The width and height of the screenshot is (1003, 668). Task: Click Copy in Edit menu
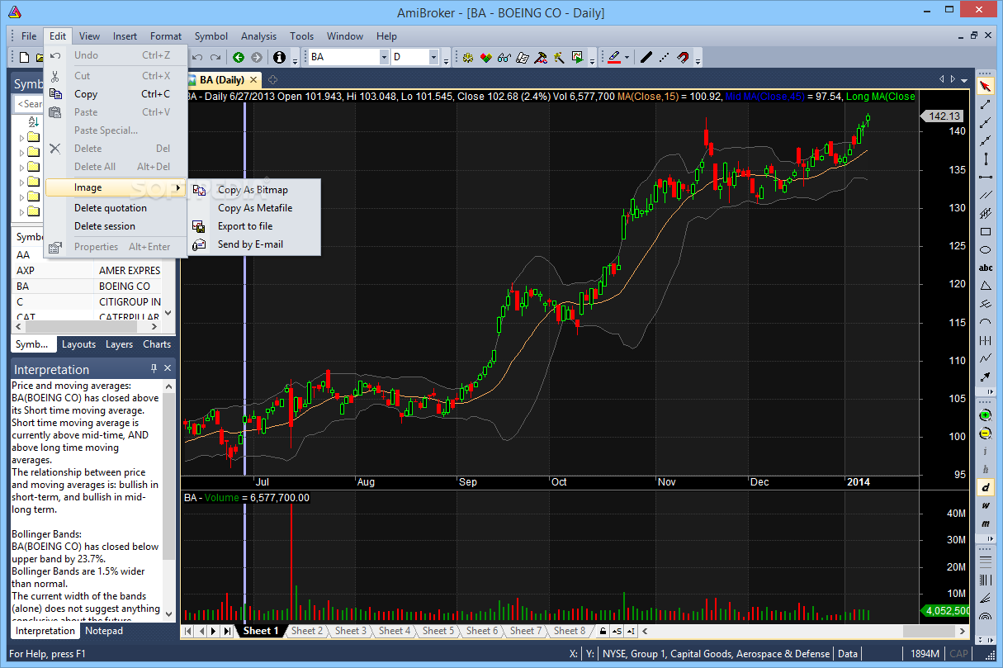tap(116, 94)
